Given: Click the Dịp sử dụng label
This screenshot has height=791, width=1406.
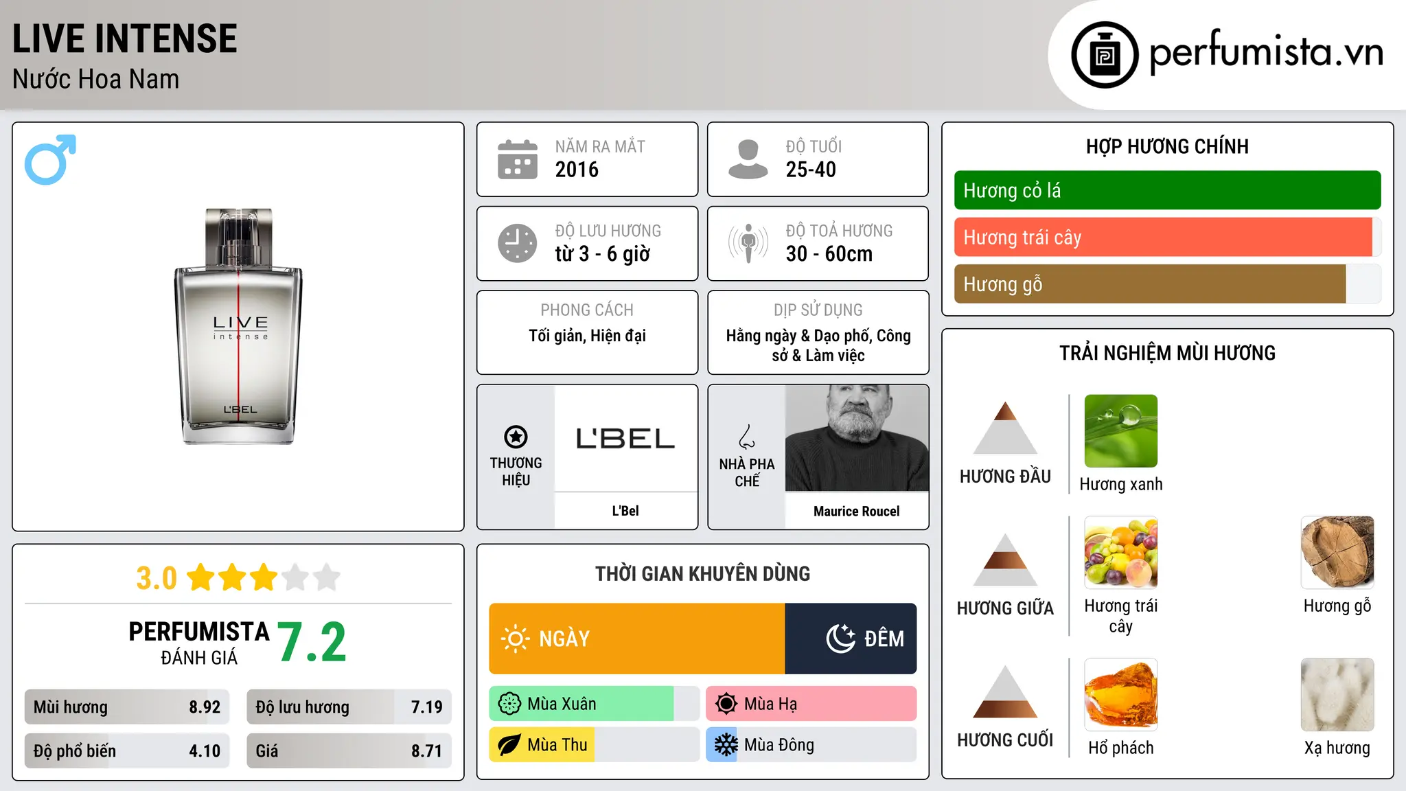Looking at the screenshot, I should [x=818, y=310].
